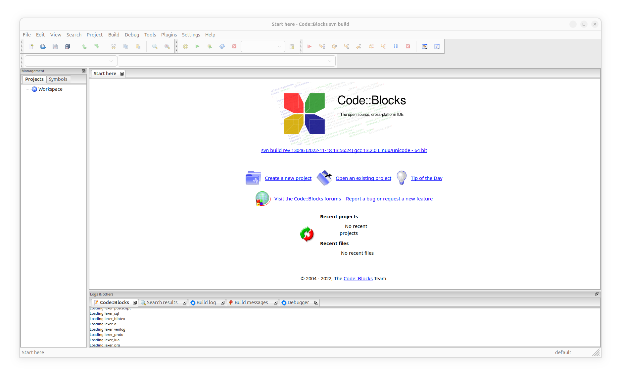The height and width of the screenshot is (379, 621).
Task: Click the Open file toolbar icon
Action: point(43,46)
